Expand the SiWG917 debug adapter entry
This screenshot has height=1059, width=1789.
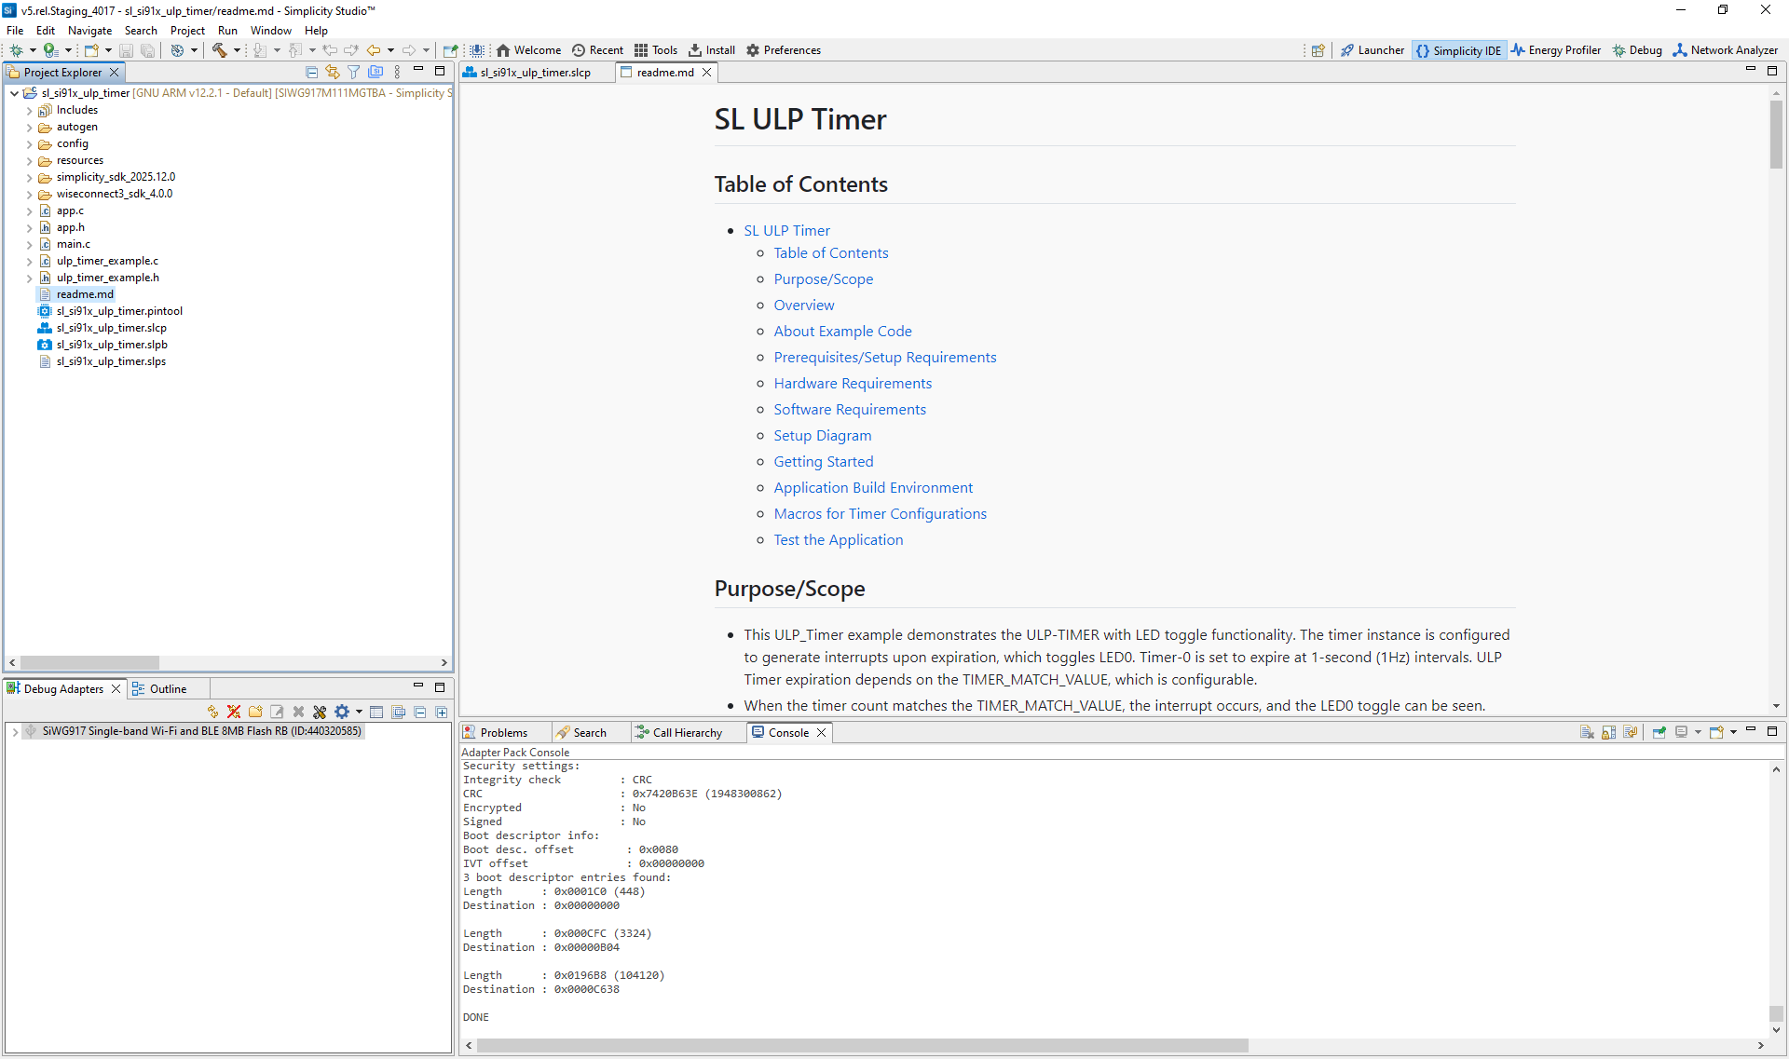coord(15,731)
